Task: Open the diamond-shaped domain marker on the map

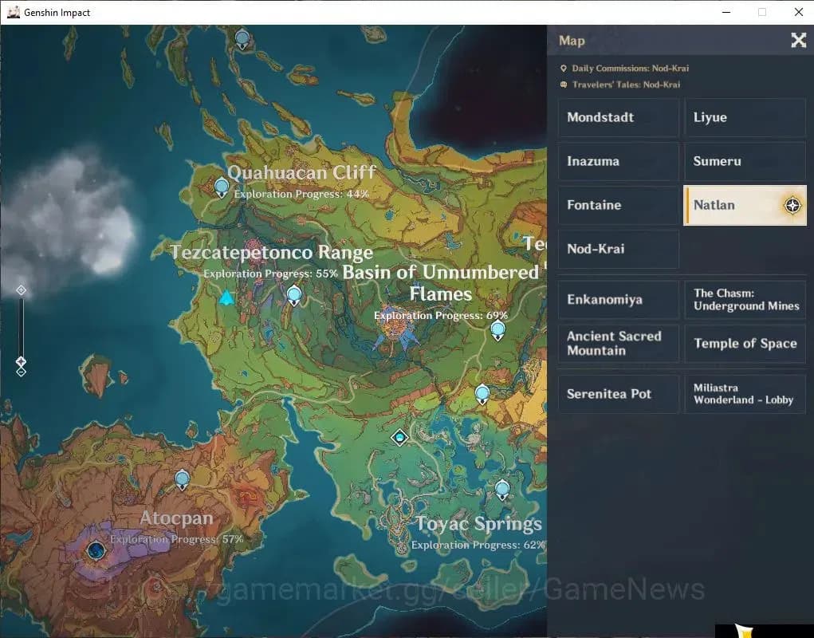Action: pos(399,438)
